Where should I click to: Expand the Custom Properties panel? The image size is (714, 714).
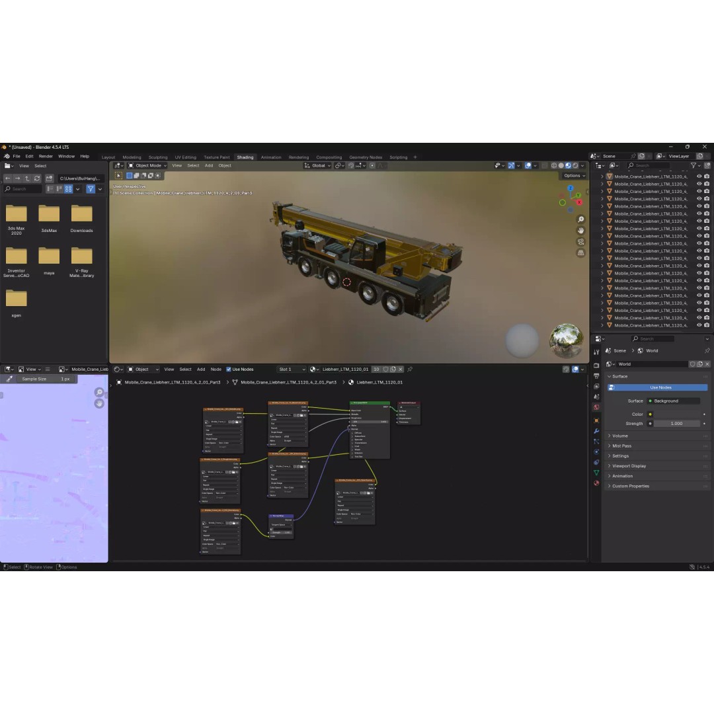pyautogui.click(x=630, y=486)
